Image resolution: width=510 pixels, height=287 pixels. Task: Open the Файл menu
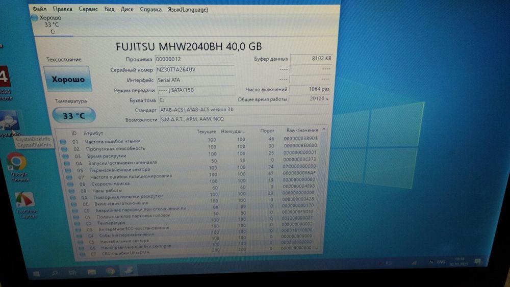[x=39, y=9]
